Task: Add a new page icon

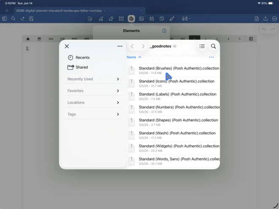Action: click(x=257, y=19)
